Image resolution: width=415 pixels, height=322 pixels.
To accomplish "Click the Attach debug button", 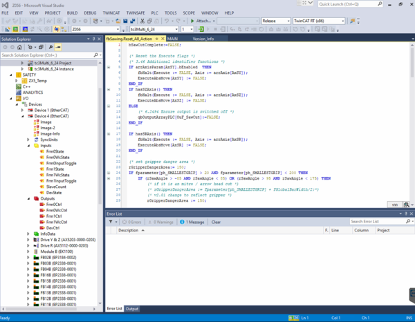I will (203, 21).
